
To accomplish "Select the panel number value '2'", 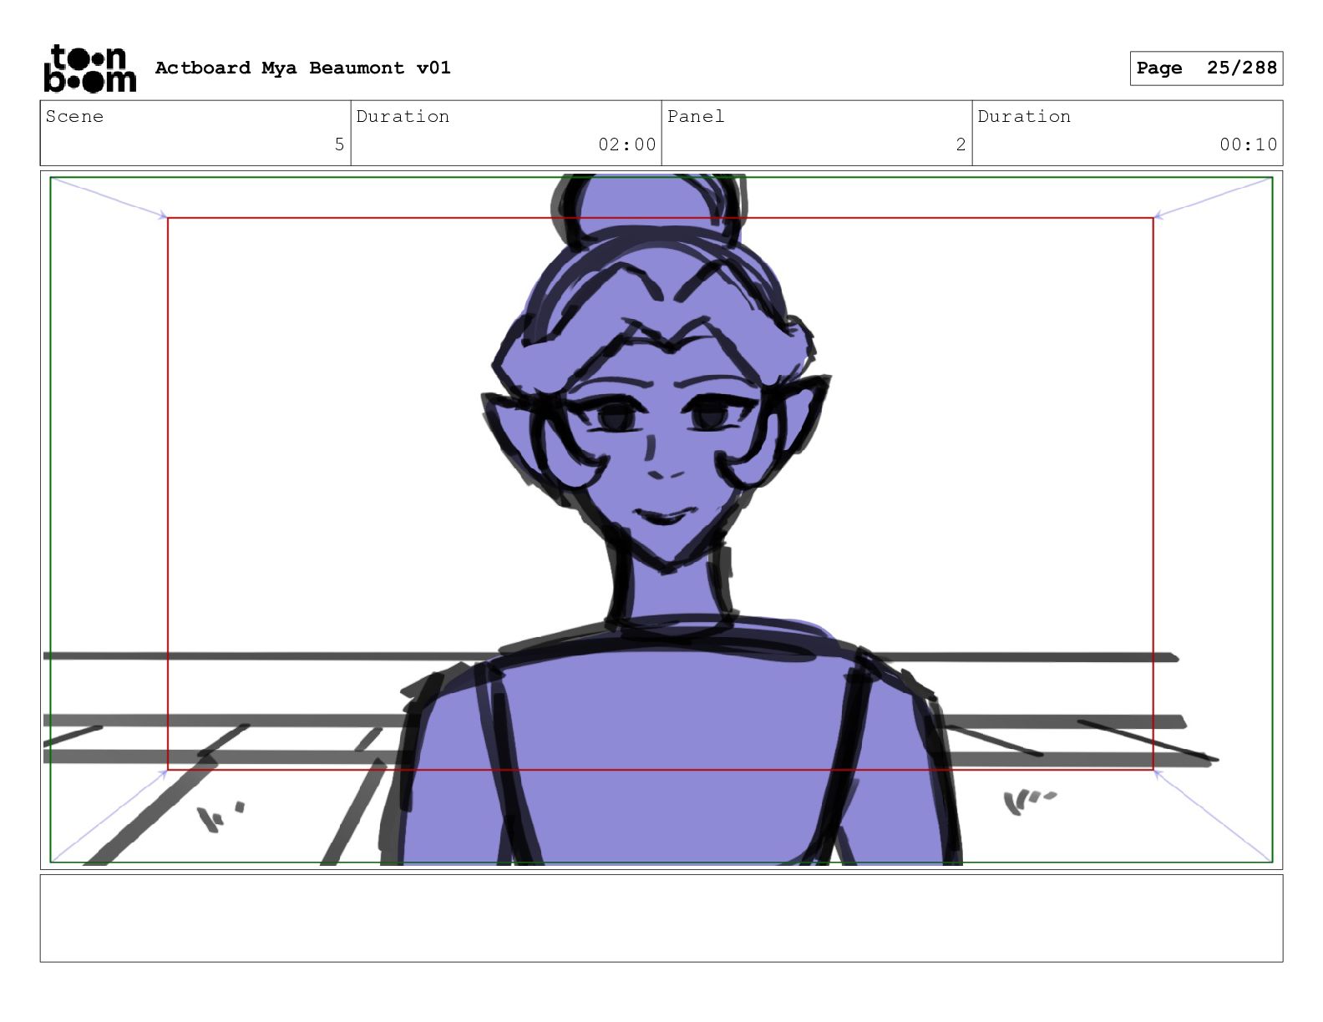I will coord(961,144).
